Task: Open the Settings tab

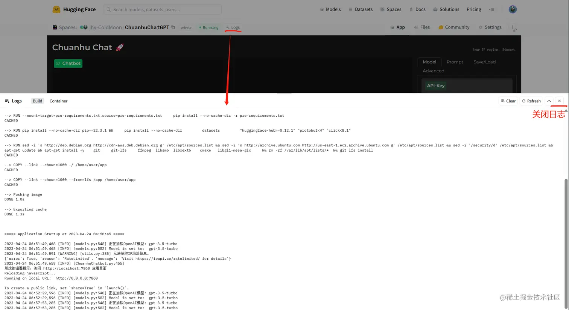Action: [490, 27]
